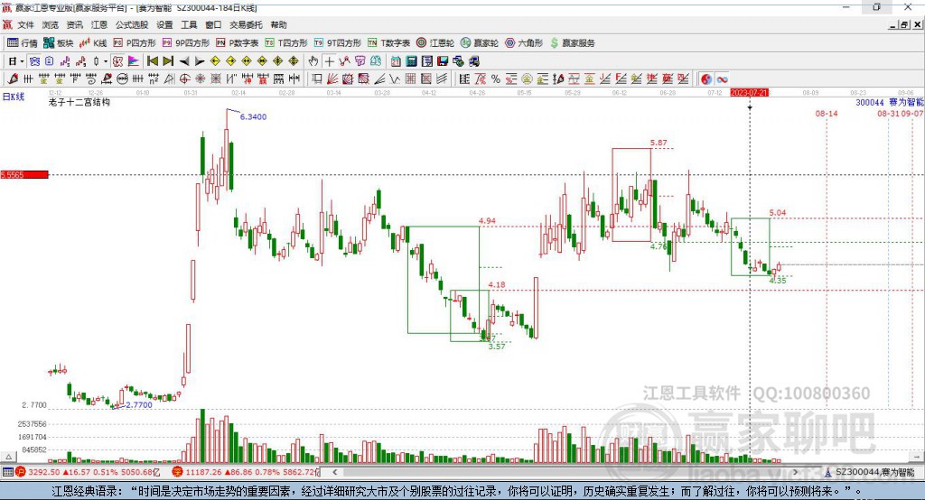Click the status bar grid icon
This screenshot has width=925, height=500.
point(7,472)
